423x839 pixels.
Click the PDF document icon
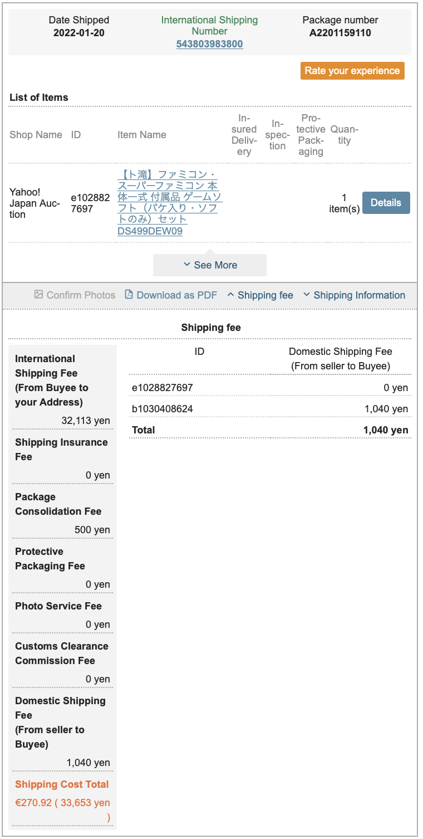tap(129, 295)
